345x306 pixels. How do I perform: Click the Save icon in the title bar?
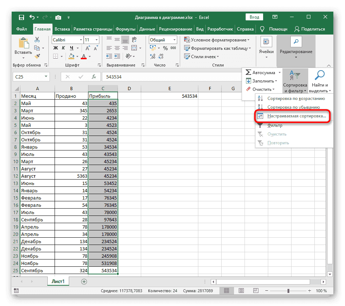coord(21,17)
